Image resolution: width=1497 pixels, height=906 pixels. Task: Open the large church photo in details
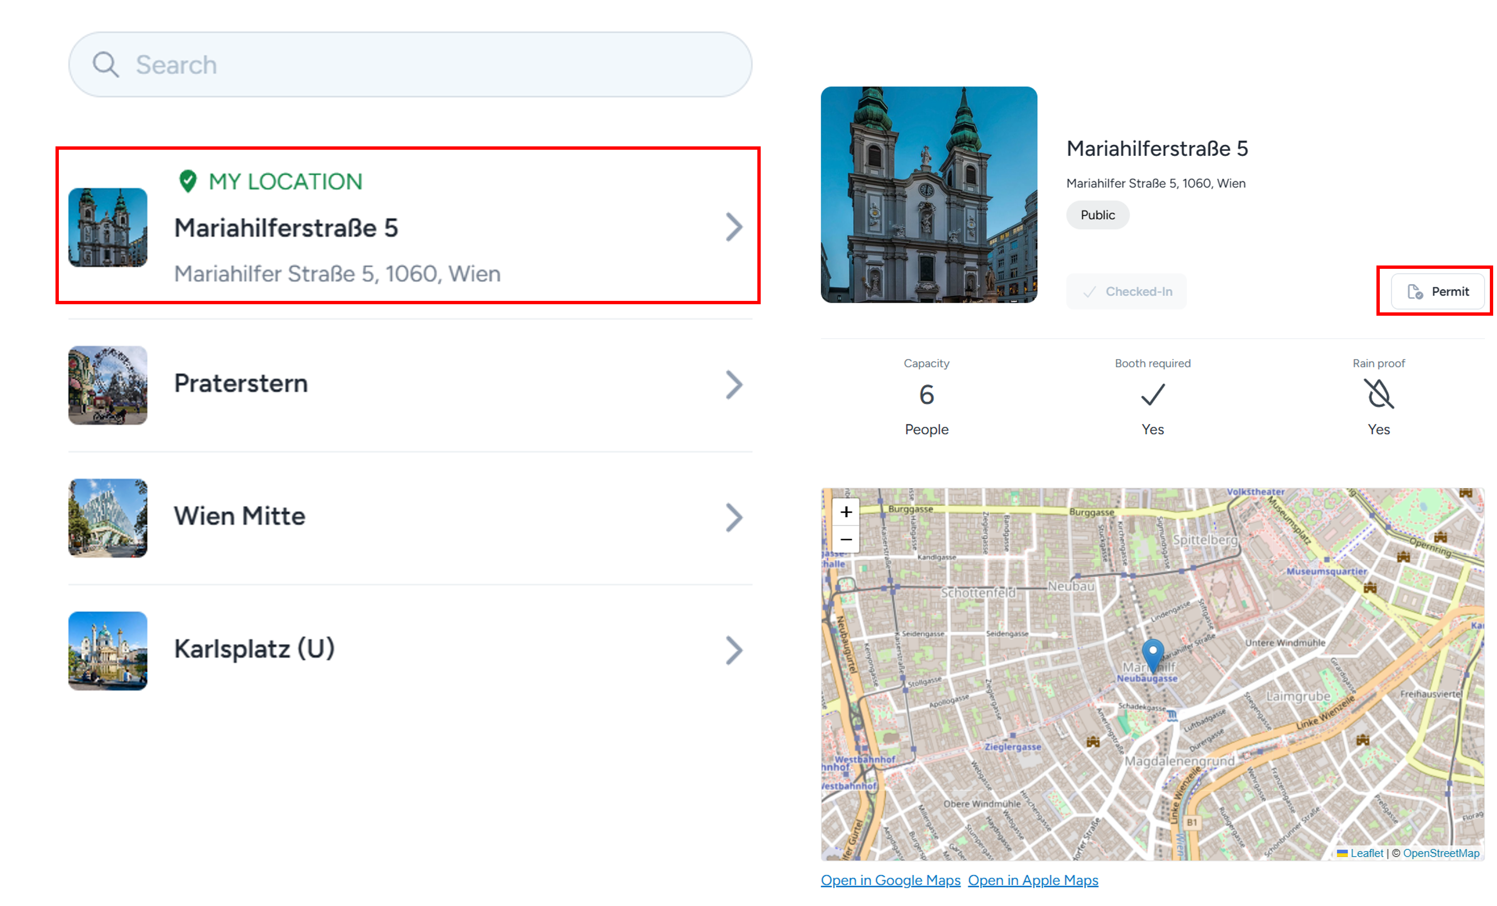coord(929,194)
